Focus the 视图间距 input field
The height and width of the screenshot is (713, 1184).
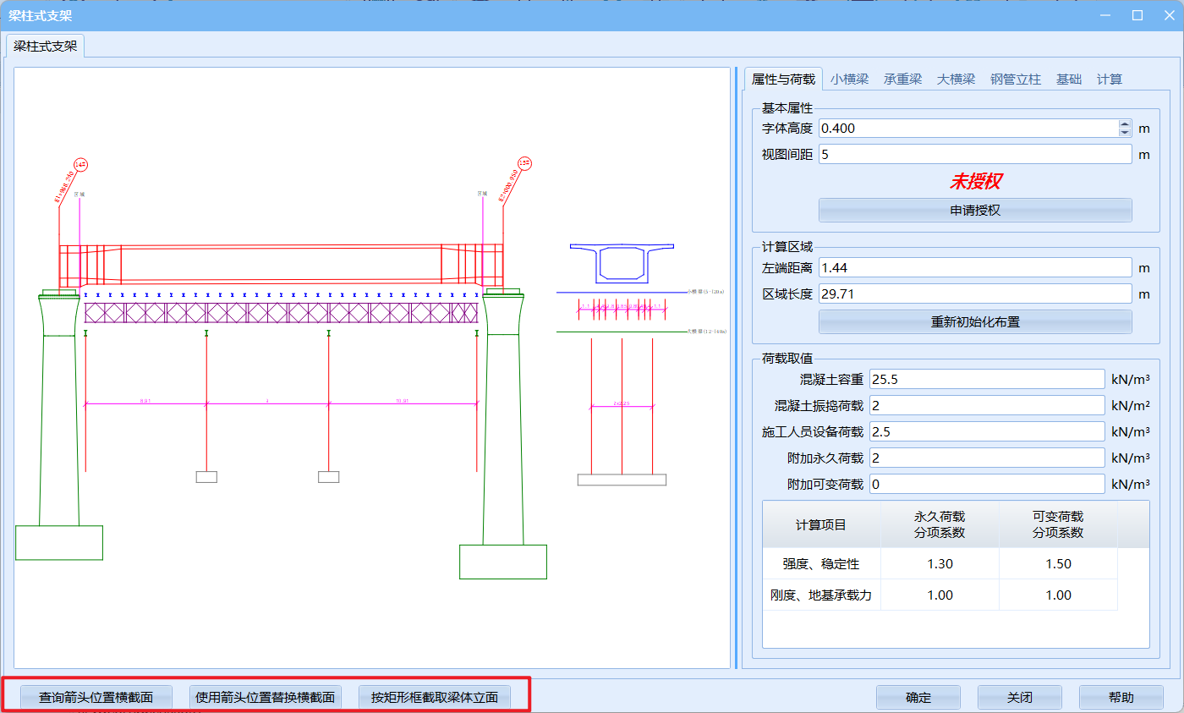[974, 155]
